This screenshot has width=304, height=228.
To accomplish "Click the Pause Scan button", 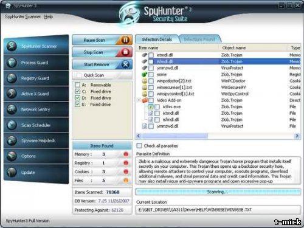I will tap(102, 40).
